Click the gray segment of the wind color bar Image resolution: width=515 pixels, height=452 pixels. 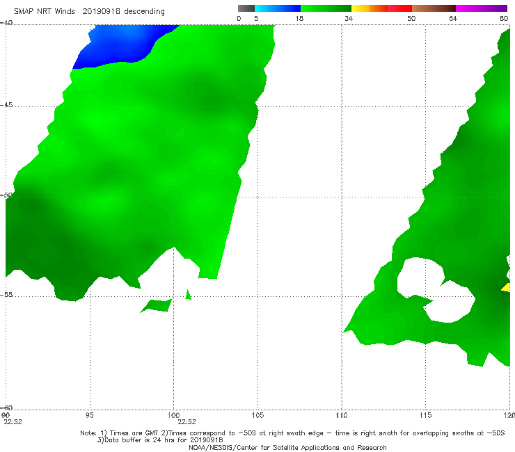(x=246, y=8)
